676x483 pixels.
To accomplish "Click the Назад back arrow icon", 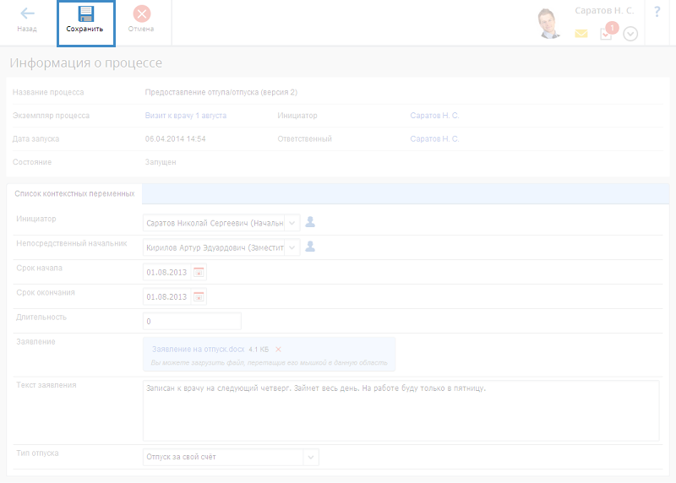I will (x=27, y=14).
